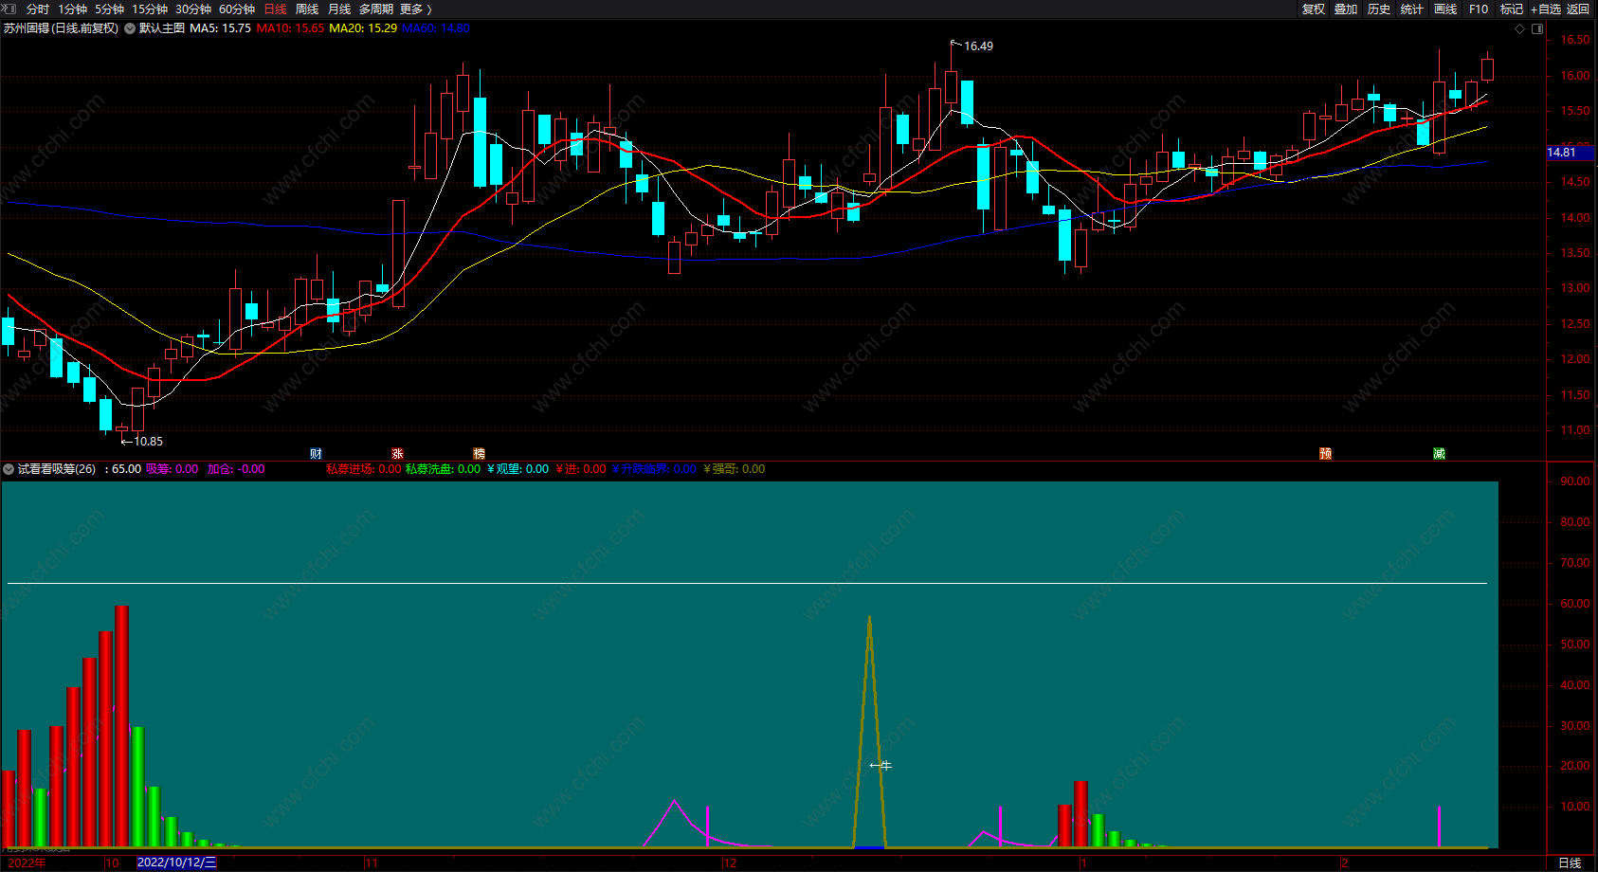The image size is (1598, 872).
Task: Click the ￥观望: 0.00 indicator value
Action: pyautogui.click(x=518, y=469)
